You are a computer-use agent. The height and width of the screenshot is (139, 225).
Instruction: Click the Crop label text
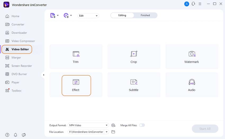coord(134,62)
